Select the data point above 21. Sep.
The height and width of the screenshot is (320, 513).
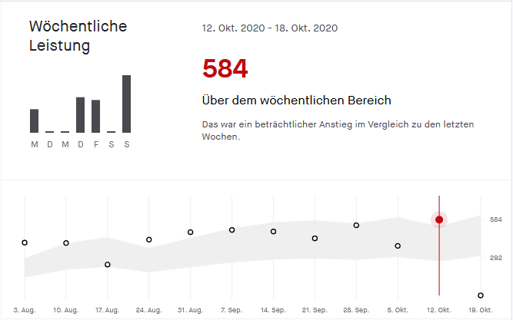315,239
